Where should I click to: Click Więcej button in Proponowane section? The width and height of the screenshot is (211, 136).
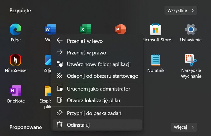[x=184, y=127]
